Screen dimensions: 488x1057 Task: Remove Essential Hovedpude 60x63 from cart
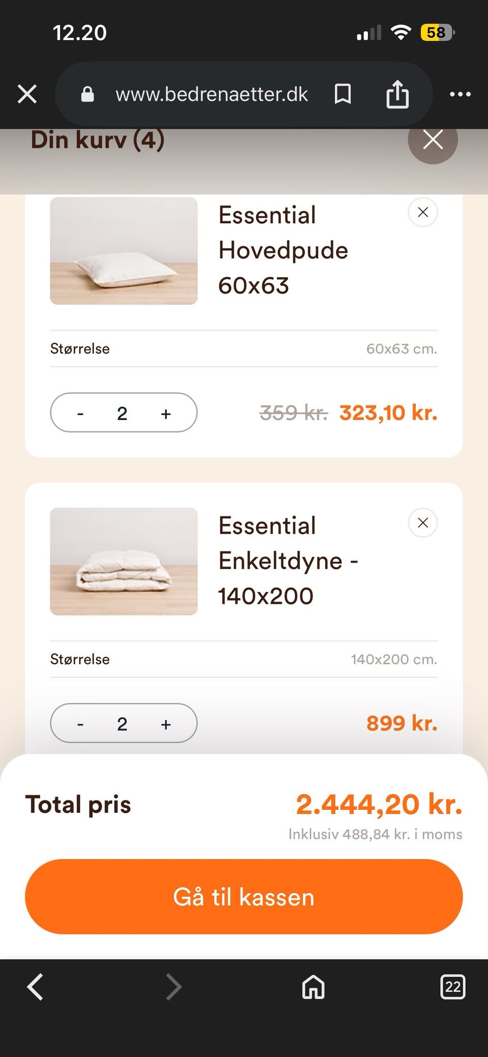click(x=422, y=213)
